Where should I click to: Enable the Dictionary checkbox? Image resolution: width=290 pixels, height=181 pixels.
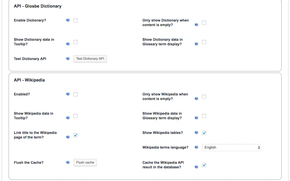pyautogui.click(x=75, y=20)
